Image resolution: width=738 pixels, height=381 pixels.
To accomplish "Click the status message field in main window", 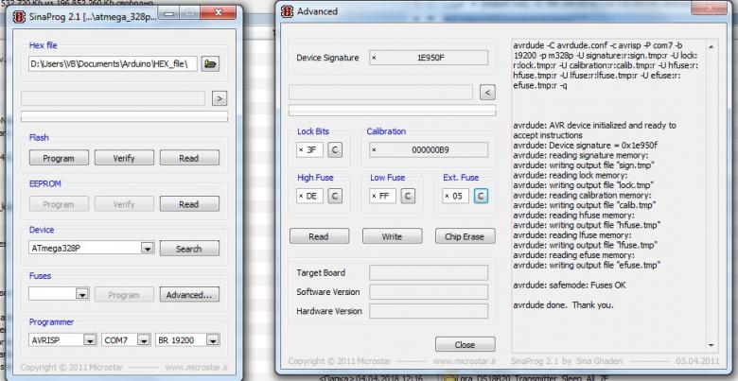I will tap(113, 98).
